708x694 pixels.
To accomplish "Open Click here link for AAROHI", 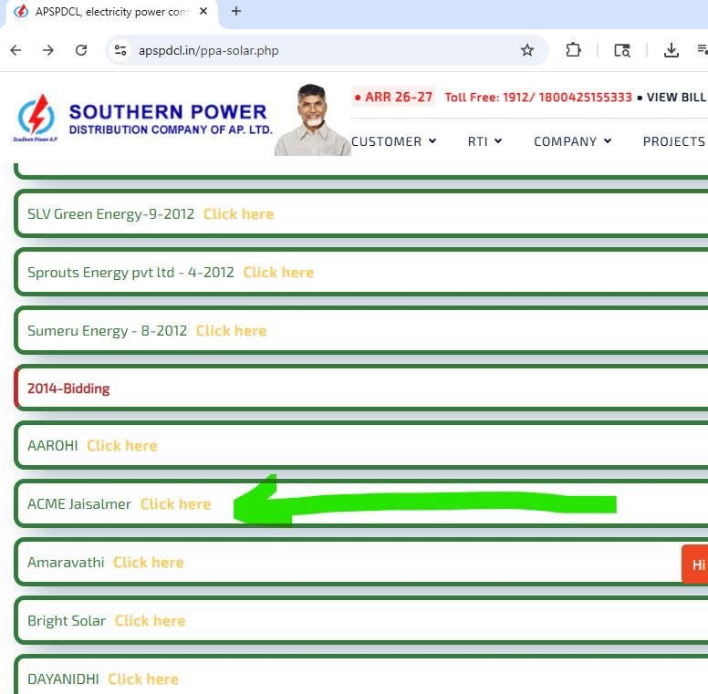I will pyautogui.click(x=122, y=446).
